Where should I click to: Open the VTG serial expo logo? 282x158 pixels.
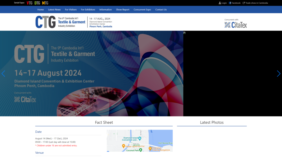tap(29, 3)
